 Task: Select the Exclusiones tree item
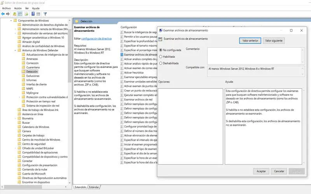click(33, 76)
